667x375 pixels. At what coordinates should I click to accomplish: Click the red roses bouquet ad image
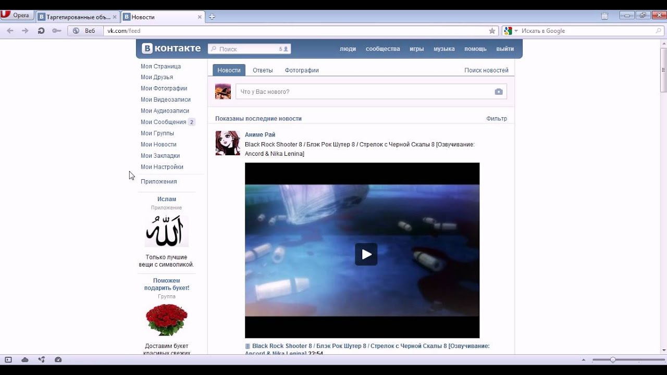click(167, 320)
